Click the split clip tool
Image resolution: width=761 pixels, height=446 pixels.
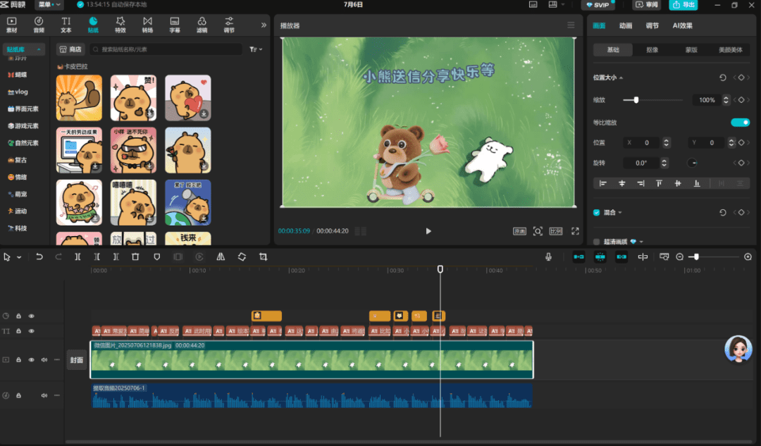78,256
